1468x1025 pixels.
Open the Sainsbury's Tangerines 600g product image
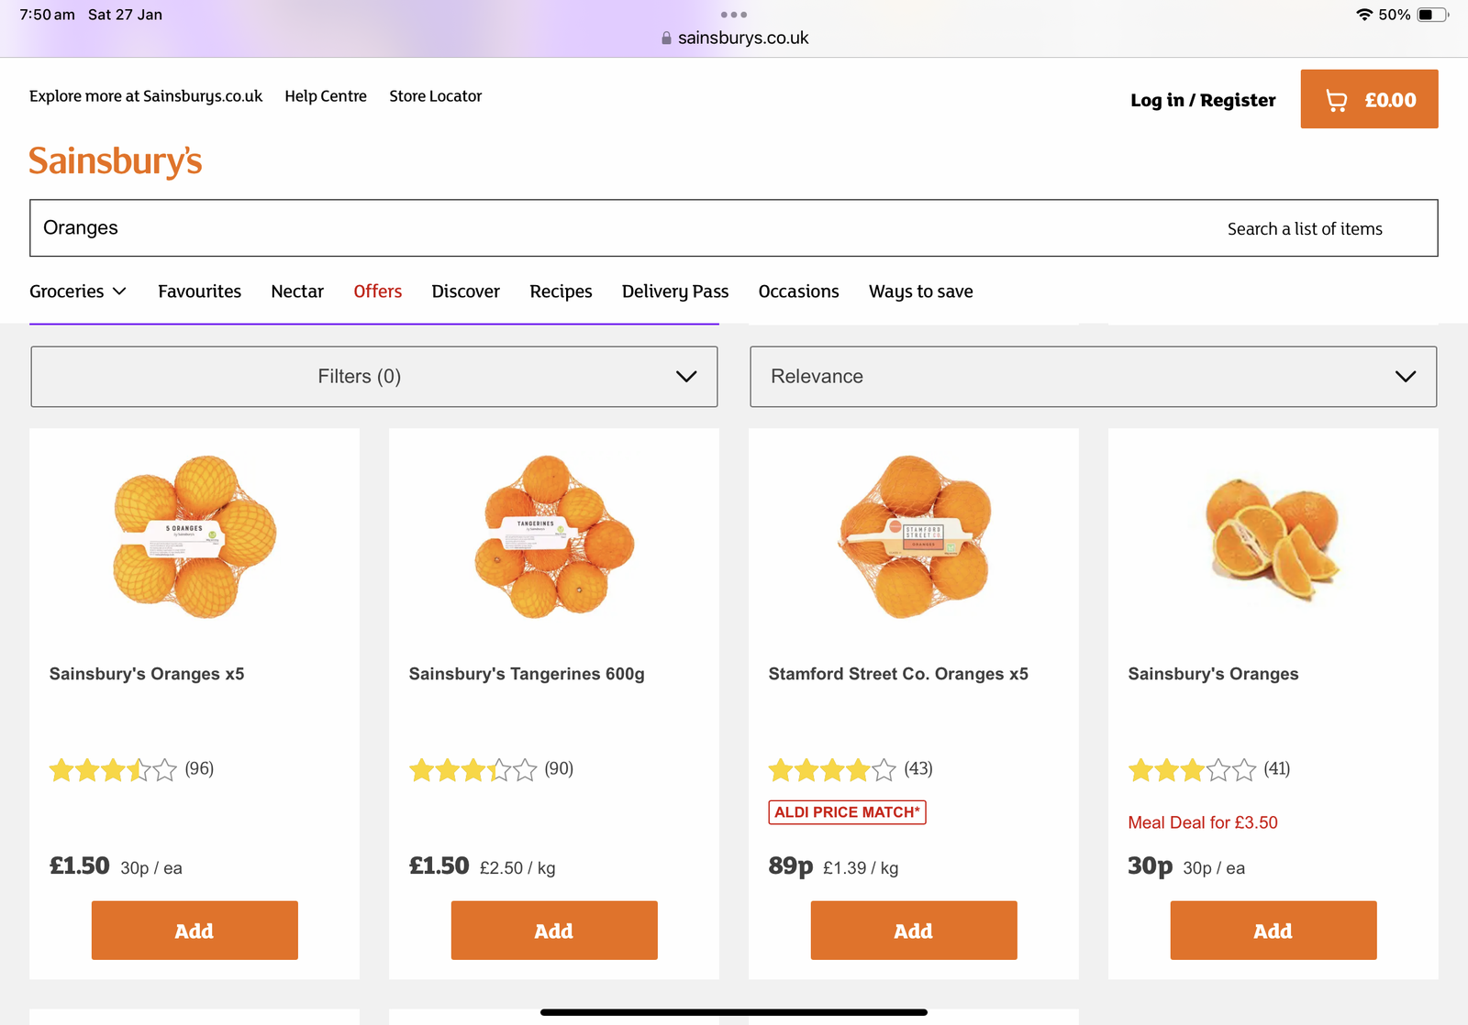554,536
